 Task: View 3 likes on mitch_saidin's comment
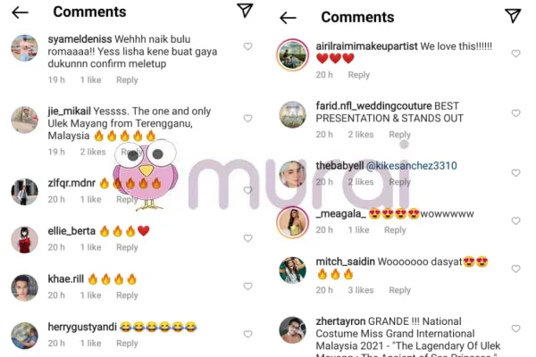361,290
